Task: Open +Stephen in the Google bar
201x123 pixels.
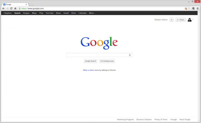Action: 8,13
